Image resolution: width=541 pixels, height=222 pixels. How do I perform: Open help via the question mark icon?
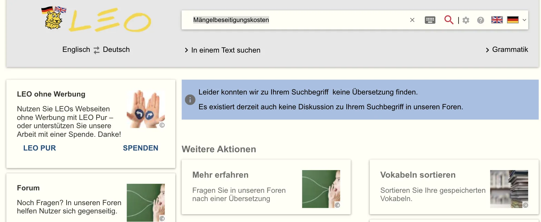click(x=481, y=20)
